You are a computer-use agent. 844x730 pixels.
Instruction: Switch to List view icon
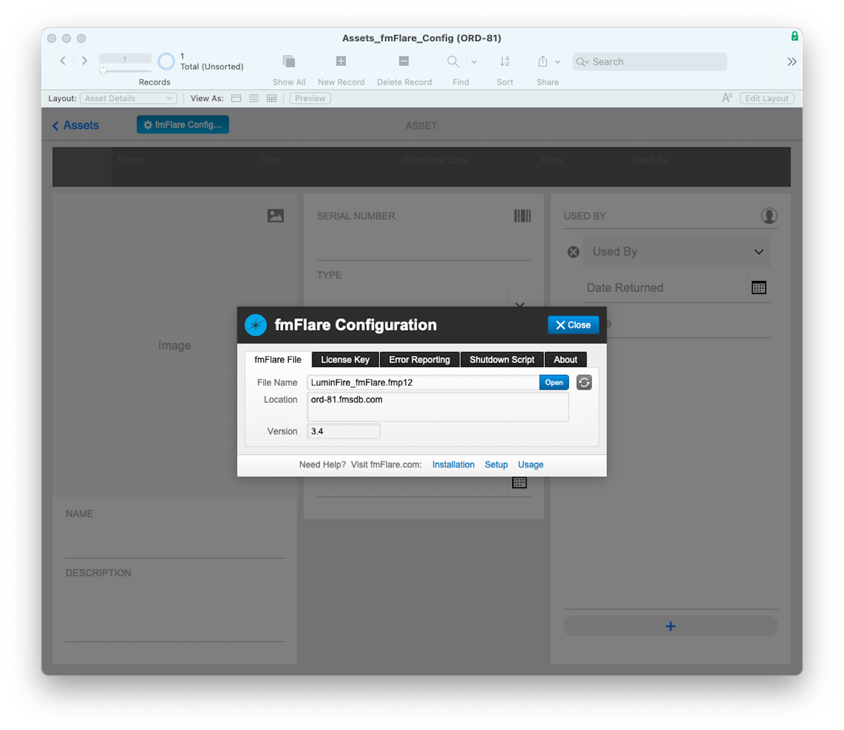(x=254, y=98)
